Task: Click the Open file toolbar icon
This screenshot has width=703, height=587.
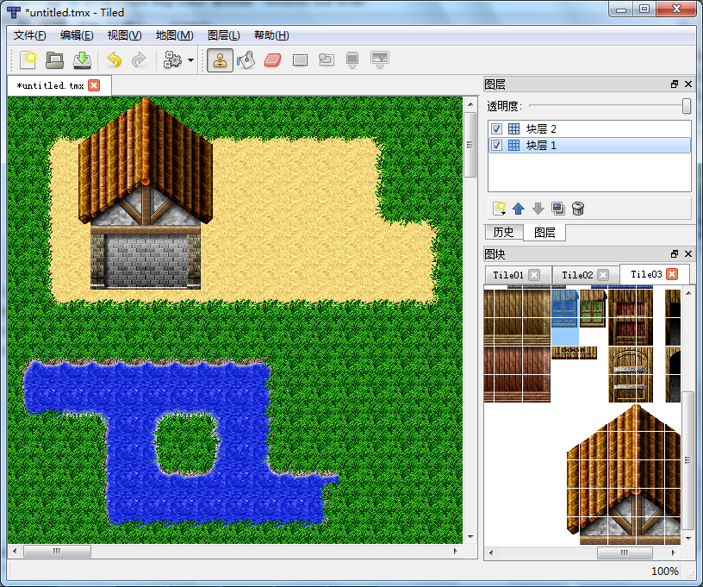Action: tap(54, 59)
